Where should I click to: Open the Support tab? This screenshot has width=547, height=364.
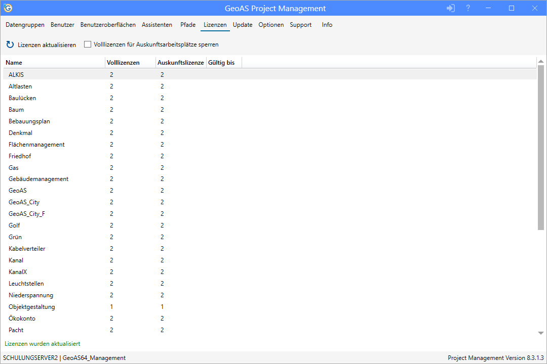pos(301,25)
